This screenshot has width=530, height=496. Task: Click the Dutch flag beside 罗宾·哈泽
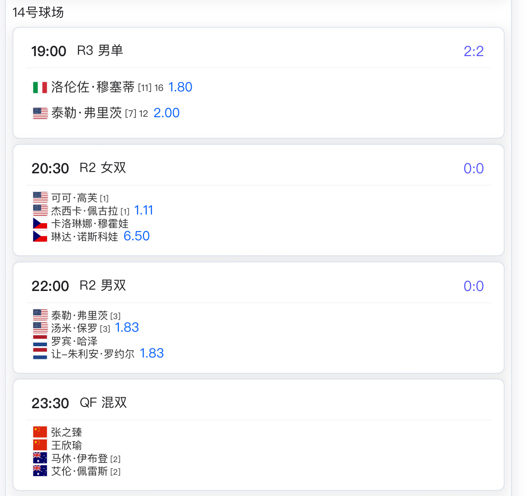(x=40, y=341)
